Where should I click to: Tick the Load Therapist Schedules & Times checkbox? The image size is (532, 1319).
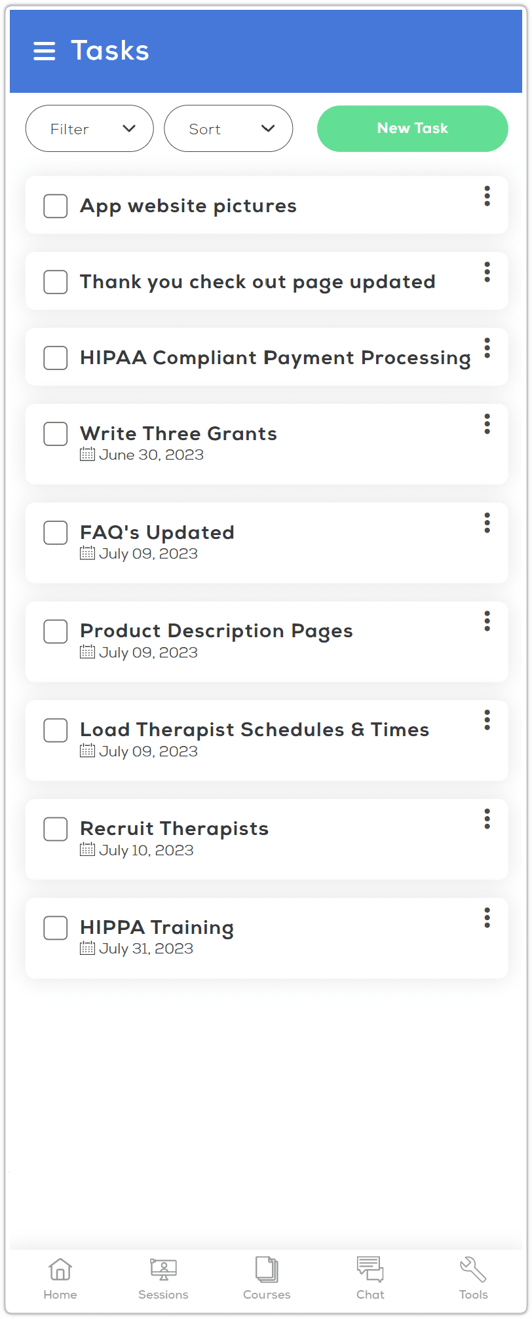(56, 730)
